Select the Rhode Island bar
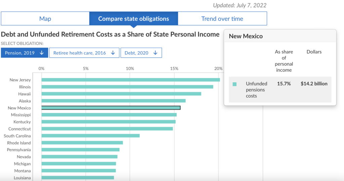This screenshot has height=181, width=344. [x=82, y=143]
